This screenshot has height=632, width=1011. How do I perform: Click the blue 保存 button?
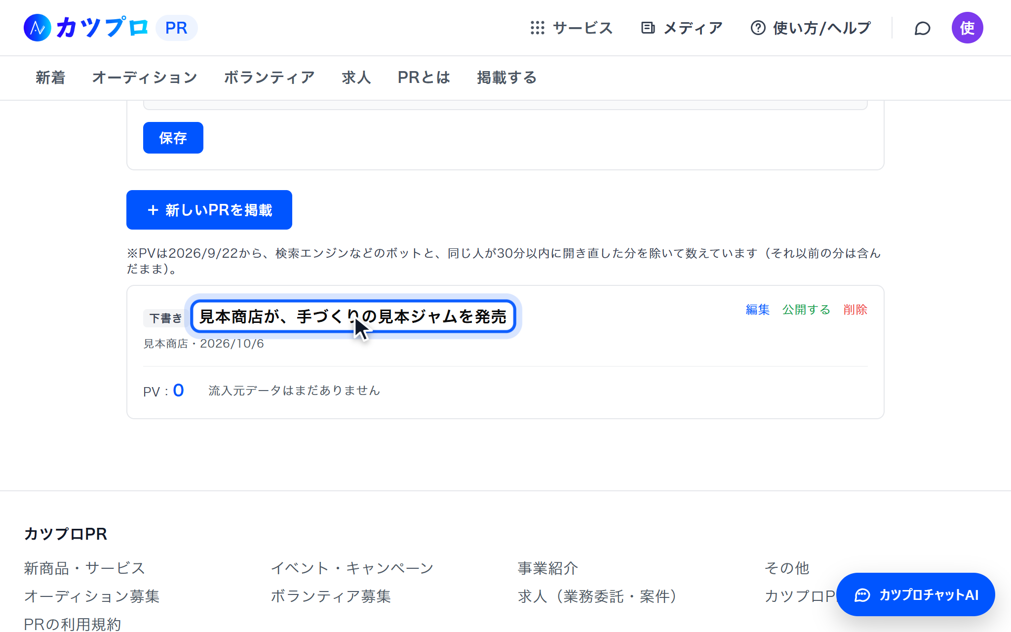click(173, 138)
